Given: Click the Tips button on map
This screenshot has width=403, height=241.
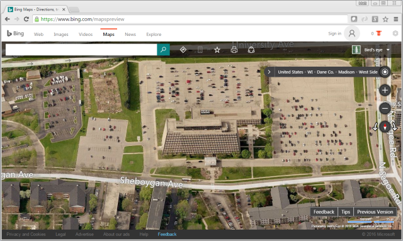Looking at the screenshot, I should 346,212.
